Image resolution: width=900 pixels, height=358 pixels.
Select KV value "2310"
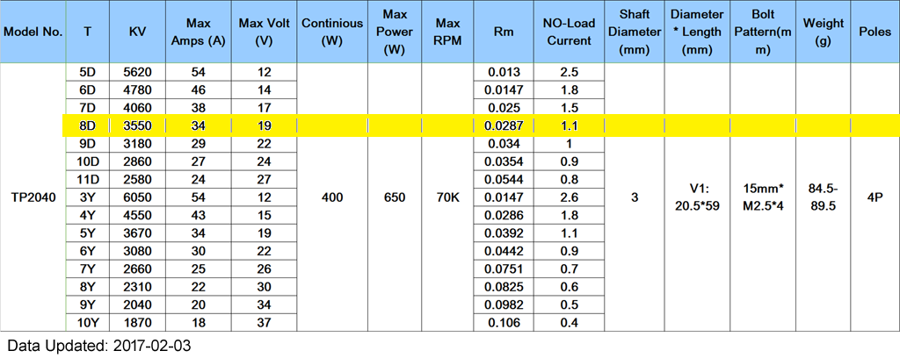coord(137,286)
